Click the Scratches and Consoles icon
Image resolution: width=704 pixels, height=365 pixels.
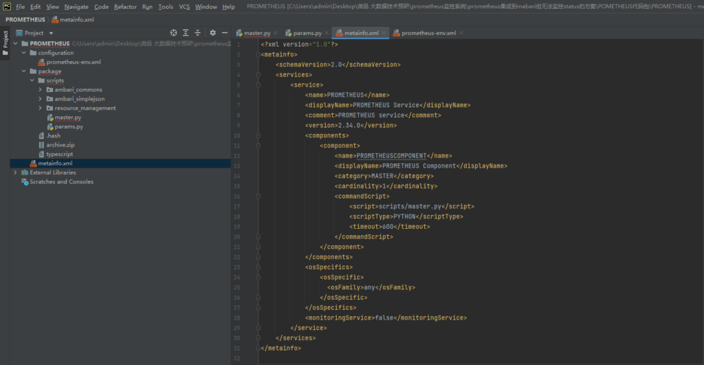pos(25,182)
